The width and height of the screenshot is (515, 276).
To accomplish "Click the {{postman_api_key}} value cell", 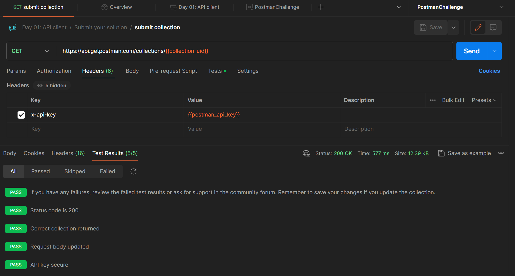I will (262, 115).
